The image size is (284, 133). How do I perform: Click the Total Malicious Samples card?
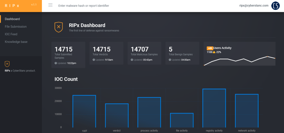(x=144, y=53)
